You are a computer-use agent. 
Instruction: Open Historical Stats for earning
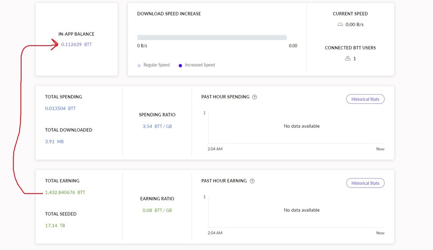(365, 183)
